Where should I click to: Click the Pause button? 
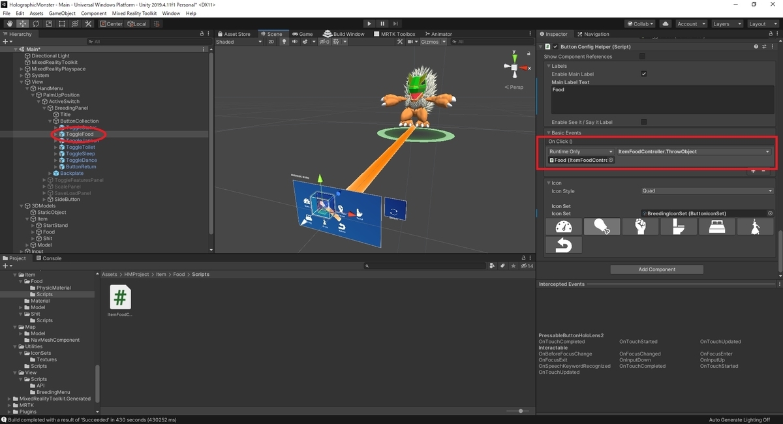382,23
